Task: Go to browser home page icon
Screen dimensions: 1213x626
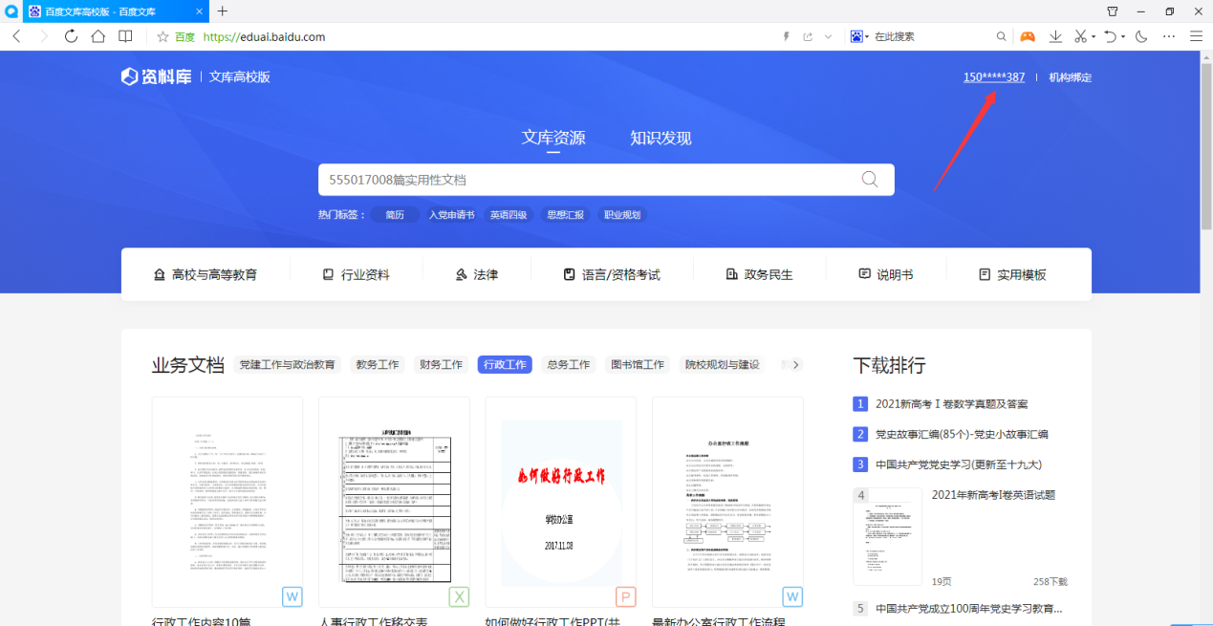Action: 98,36
